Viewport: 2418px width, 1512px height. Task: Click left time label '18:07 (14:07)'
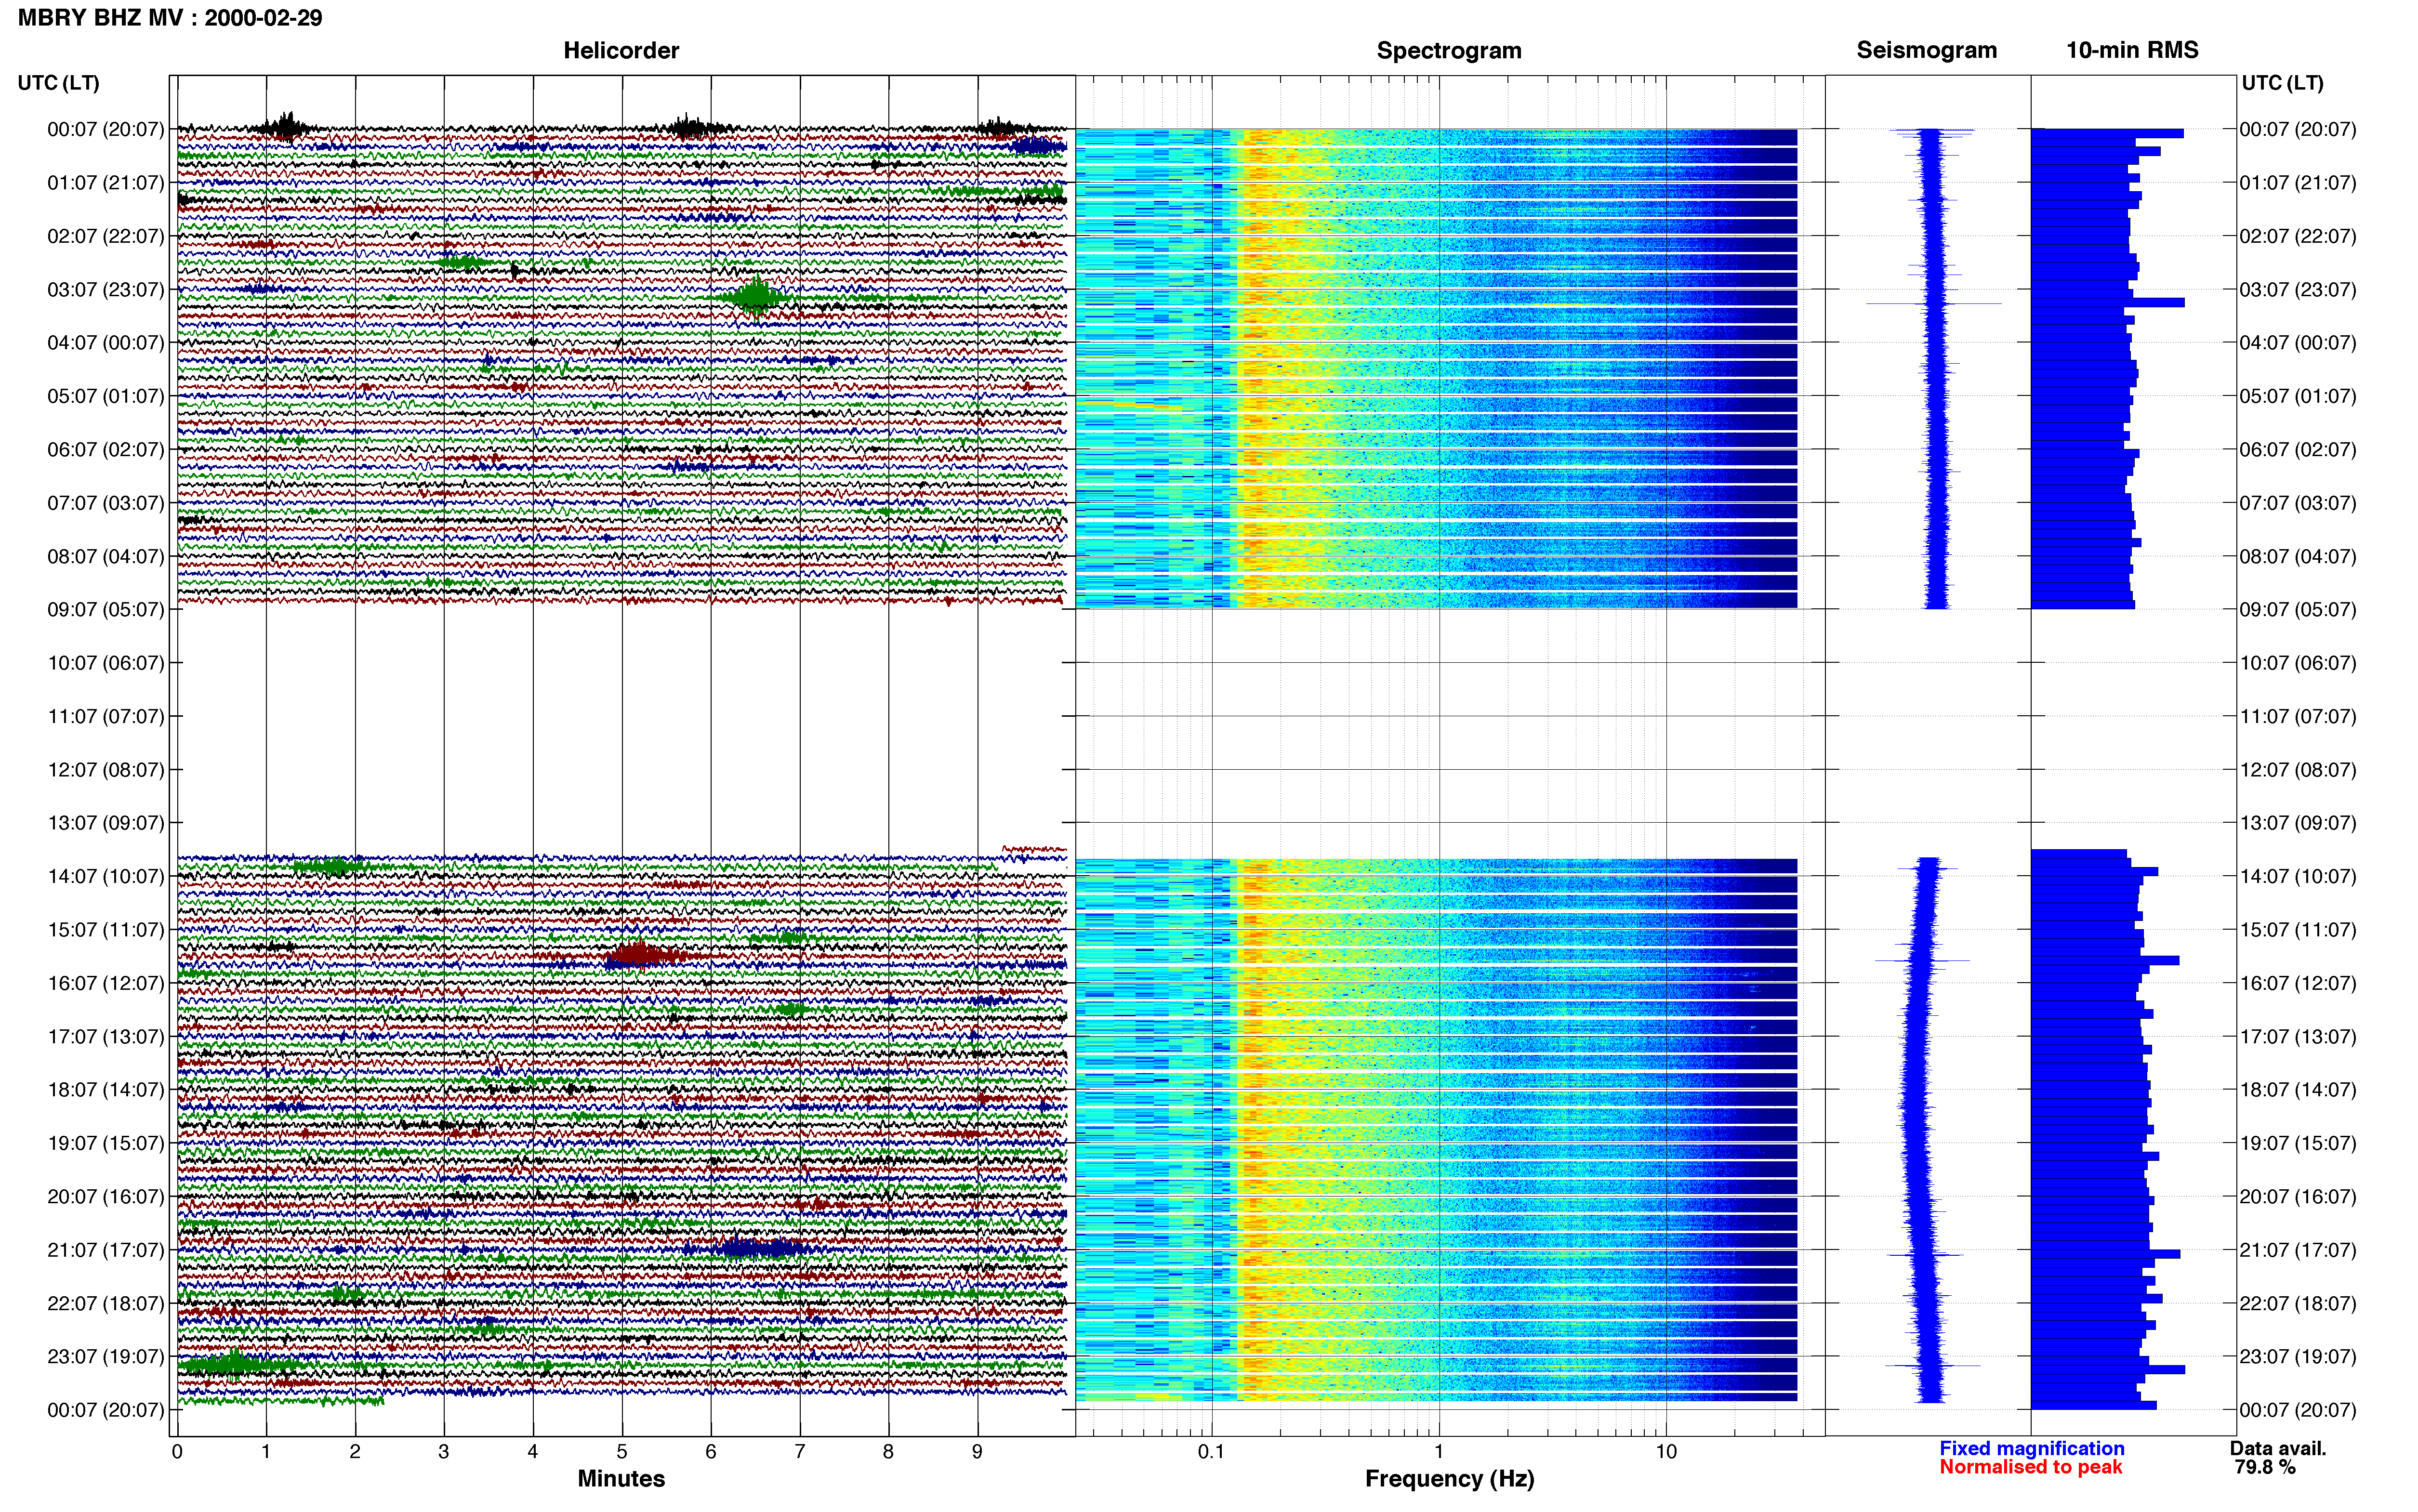click(x=106, y=1089)
